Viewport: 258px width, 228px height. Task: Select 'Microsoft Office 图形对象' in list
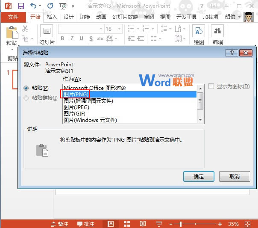[x=129, y=88]
